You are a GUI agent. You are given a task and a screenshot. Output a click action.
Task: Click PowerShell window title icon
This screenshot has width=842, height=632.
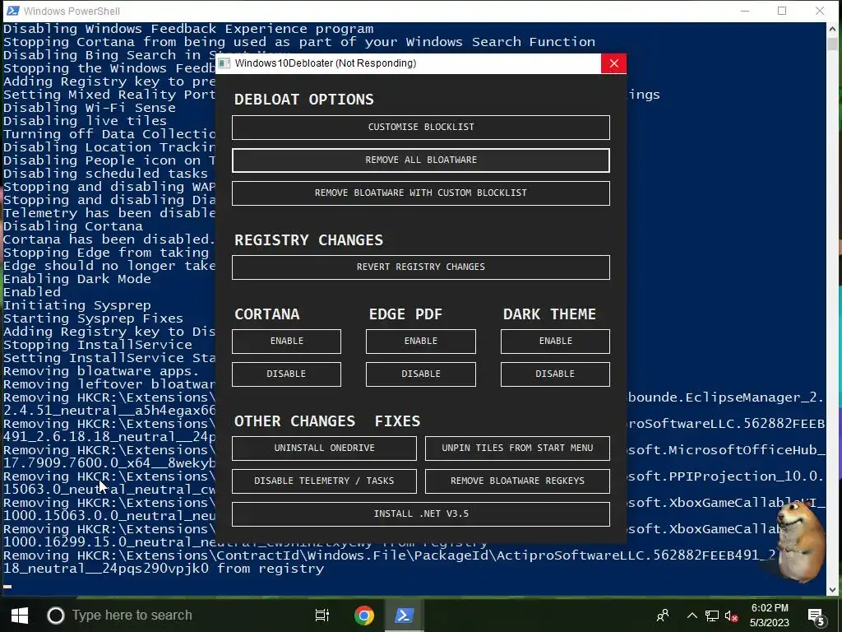click(x=13, y=11)
